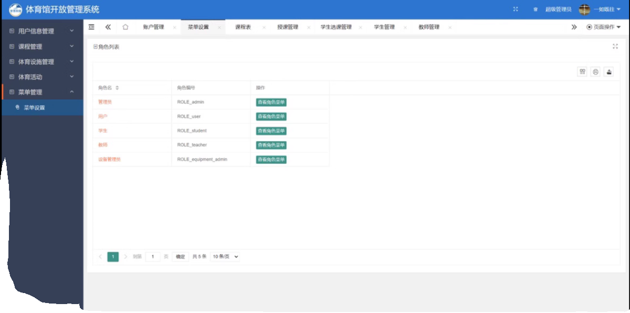Click the icon next to 用户信息管理

pos(12,31)
